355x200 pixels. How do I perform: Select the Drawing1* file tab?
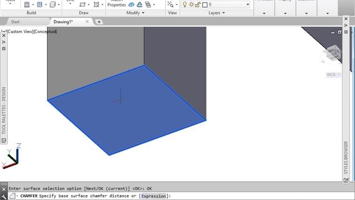tap(63, 22)
